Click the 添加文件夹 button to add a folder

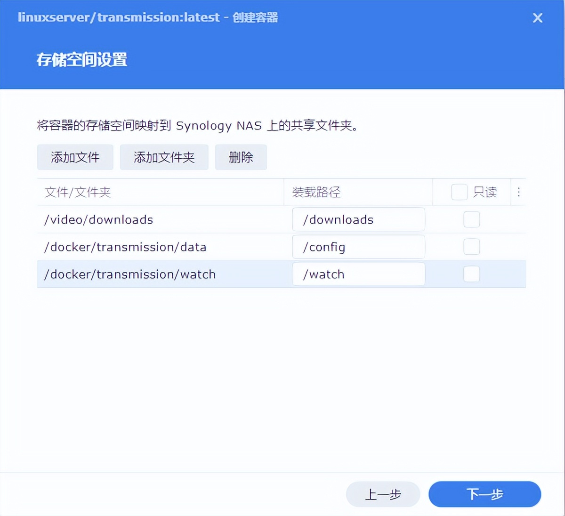[x=164, y=157]
